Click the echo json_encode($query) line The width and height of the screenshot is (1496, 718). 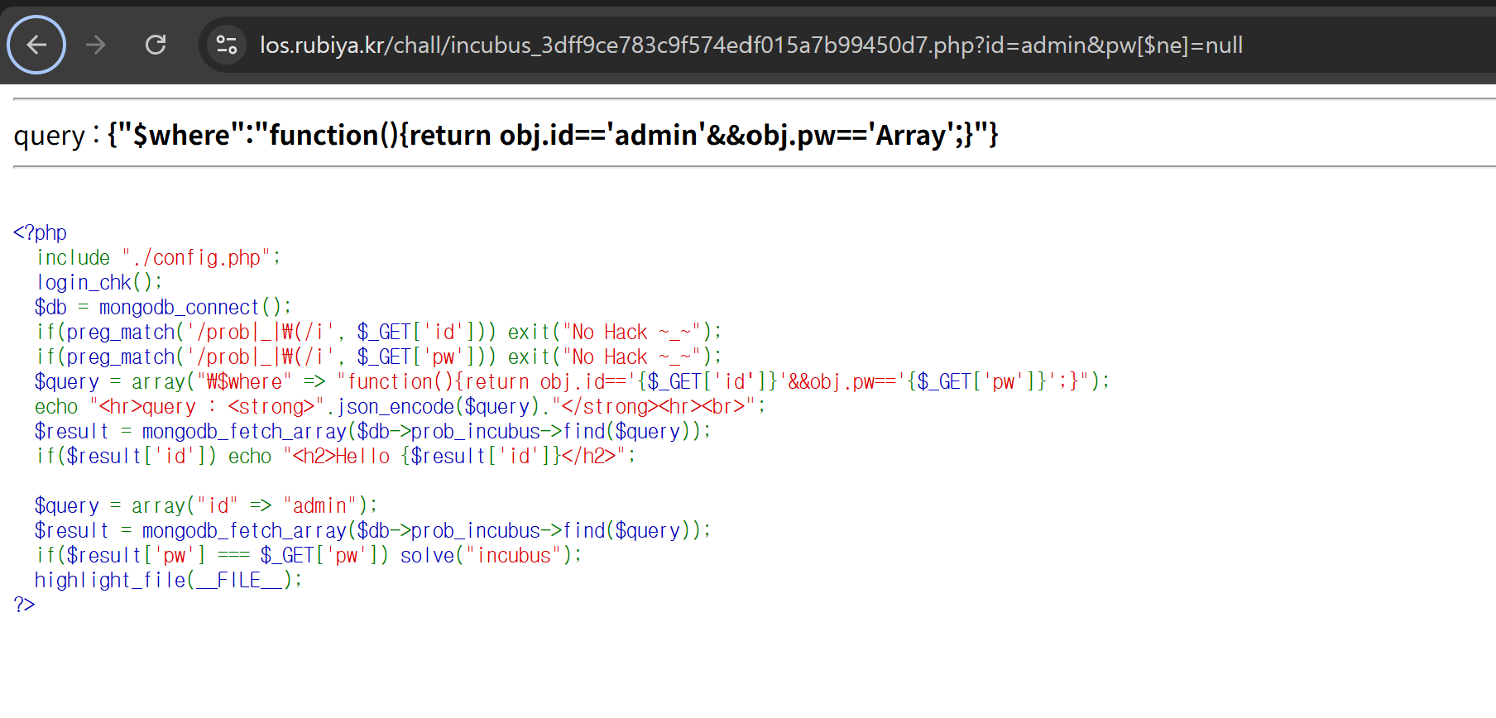click(400, 406)
